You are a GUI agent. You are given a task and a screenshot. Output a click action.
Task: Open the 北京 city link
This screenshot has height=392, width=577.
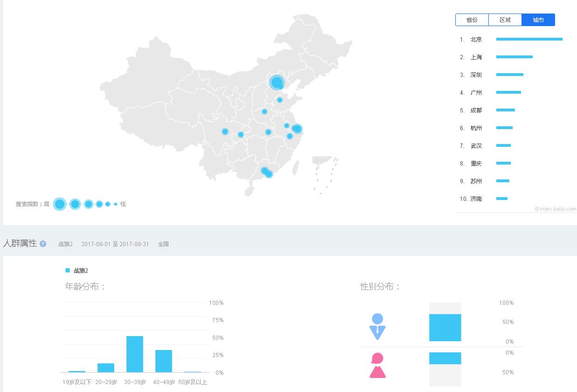tap(475, 40)
